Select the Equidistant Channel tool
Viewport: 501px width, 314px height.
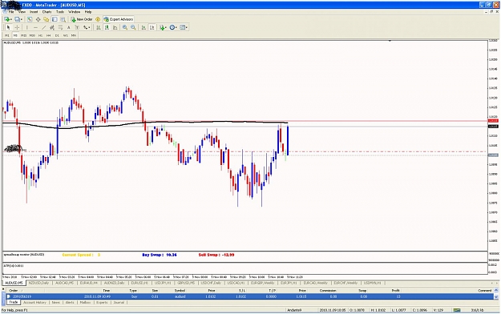(x=52, y=27)
